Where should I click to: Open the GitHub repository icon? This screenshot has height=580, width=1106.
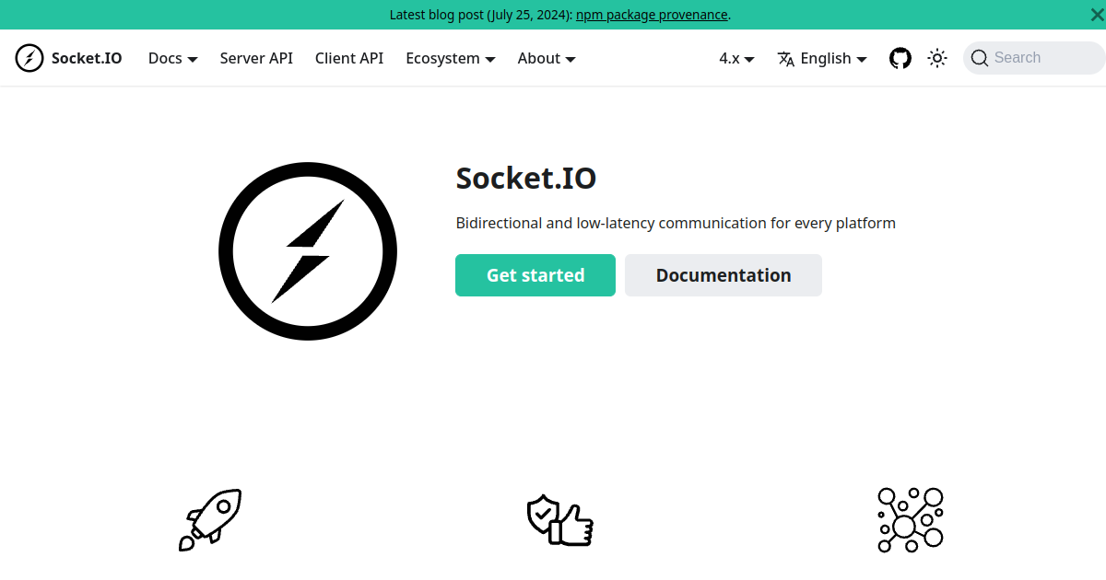[900, 58]
